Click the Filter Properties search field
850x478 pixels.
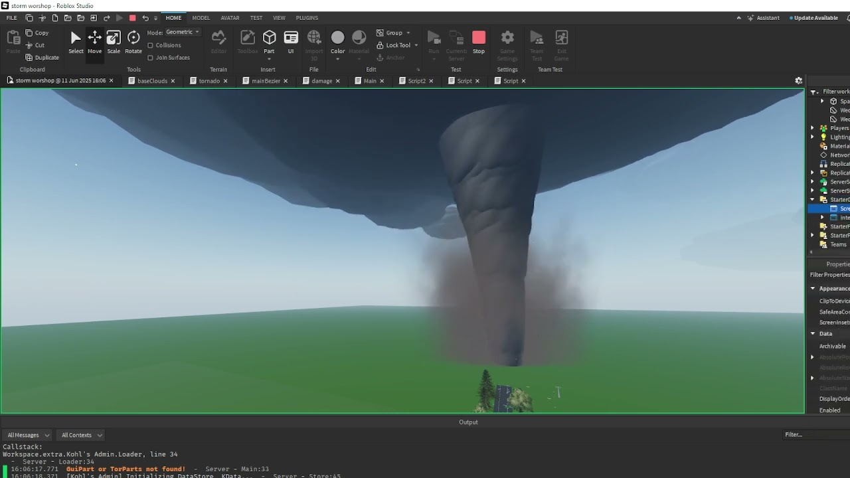[829, 275]
